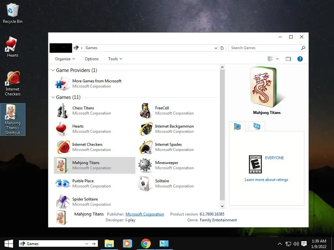Open taskbar Games address dropdown arrow
This screenshot has width=334, height=250.
(87, 243)
